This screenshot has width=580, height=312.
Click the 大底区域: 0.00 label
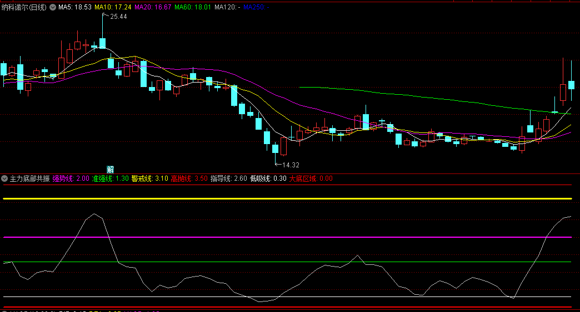(311, 178)
